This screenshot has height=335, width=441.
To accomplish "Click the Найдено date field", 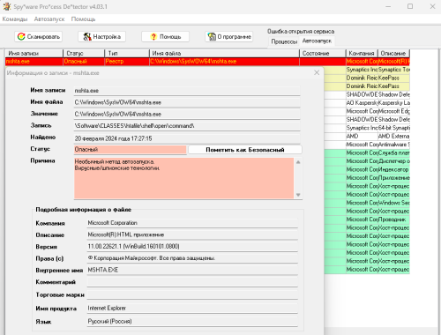I will tap(187, 138).
